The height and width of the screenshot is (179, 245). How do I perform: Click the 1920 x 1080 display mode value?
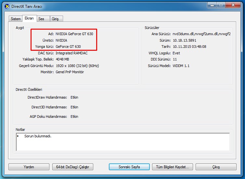[x=77, y=66]
